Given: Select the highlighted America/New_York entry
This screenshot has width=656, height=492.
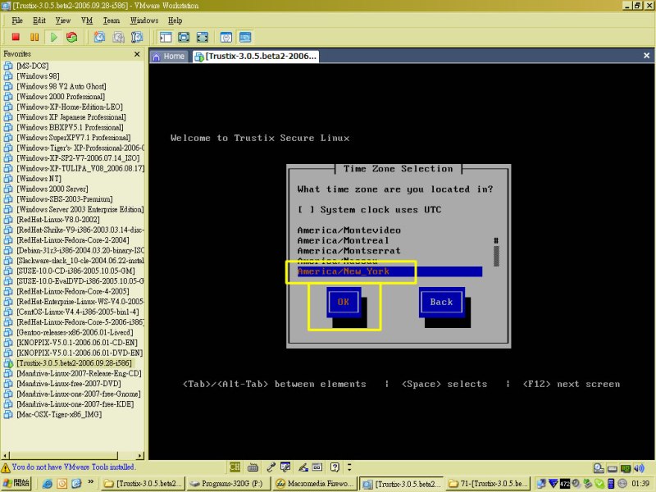Looking at the screenshot, I should (x=389, y=271).
